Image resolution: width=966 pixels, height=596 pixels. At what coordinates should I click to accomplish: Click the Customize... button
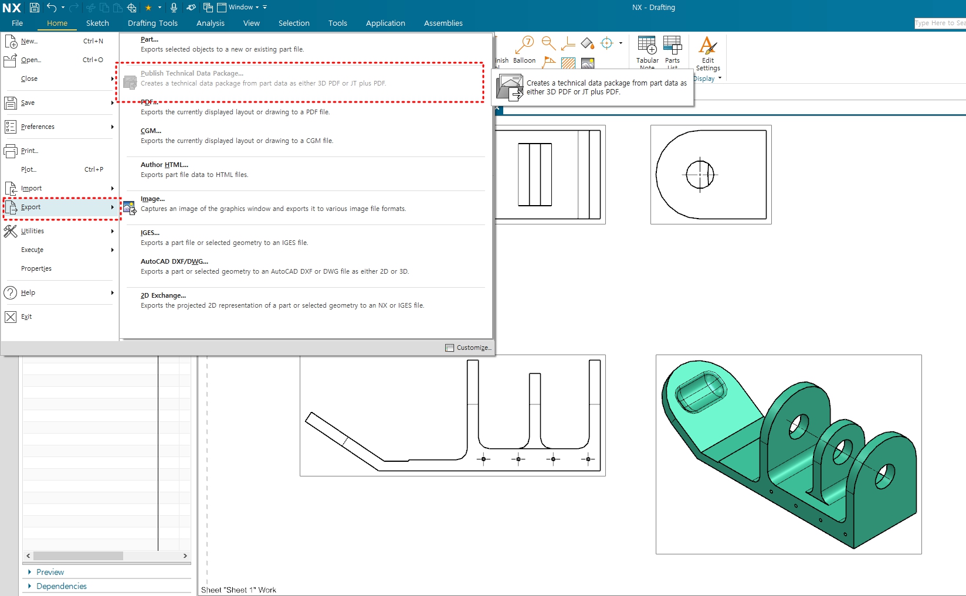click(x=468, y=348)
